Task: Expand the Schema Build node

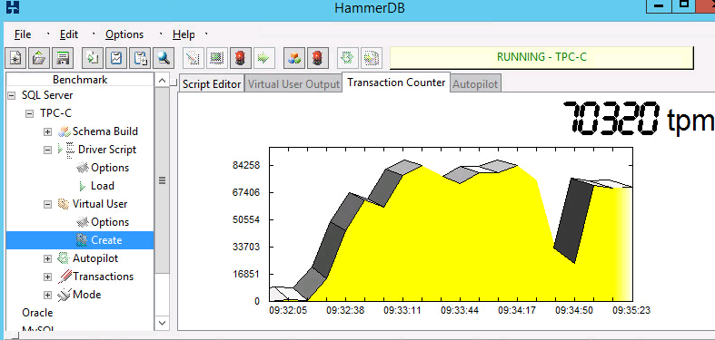Action: pos(47,132)
